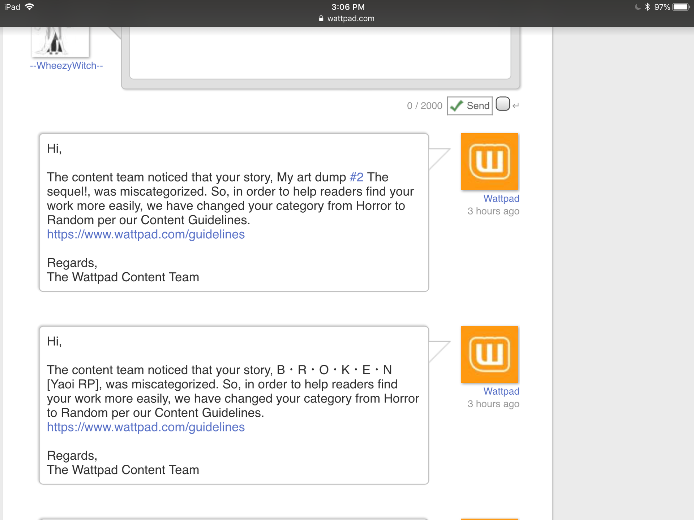Click the 3:06 PM clock

[348, 7]
